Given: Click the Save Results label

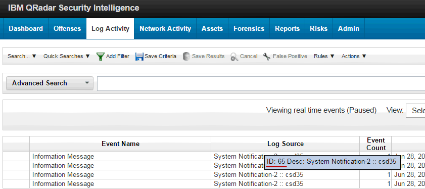Looking at the screenshot, I should tap(208, 56).
